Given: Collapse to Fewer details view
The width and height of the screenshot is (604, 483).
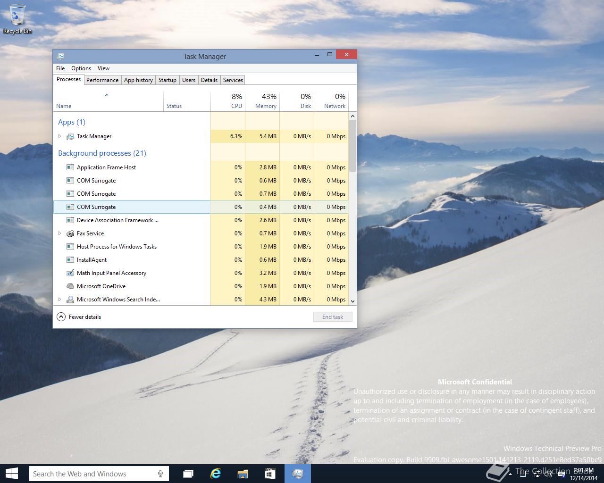Looking at the screenshot, I should (79, 317).
